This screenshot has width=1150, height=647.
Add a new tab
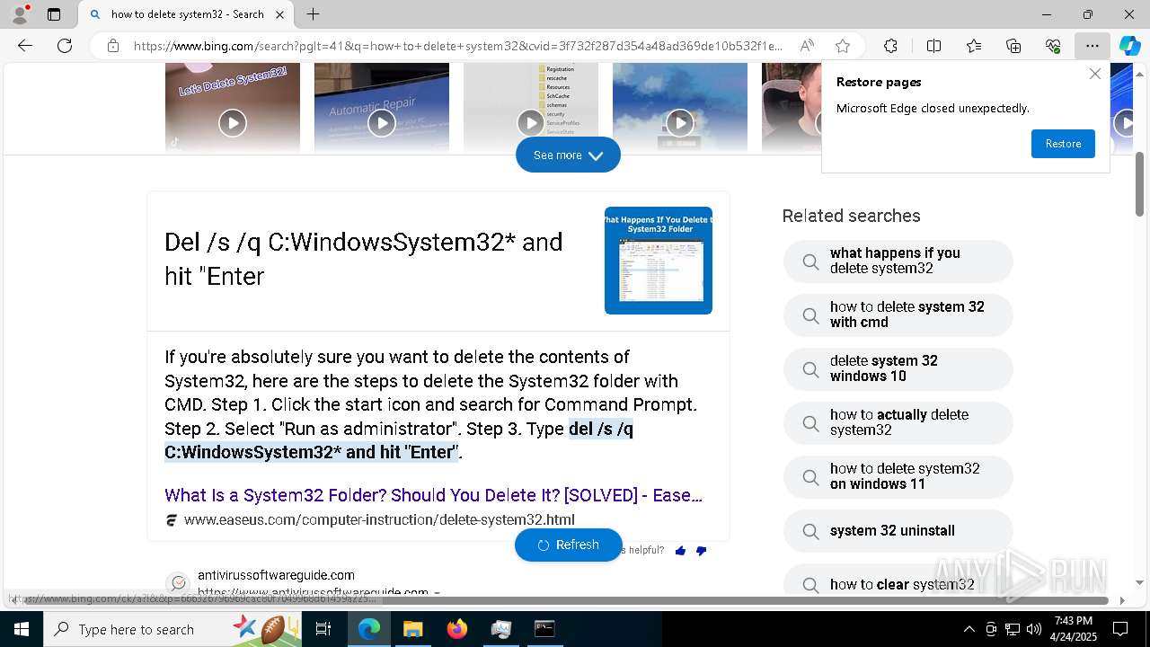(x=313, y=14)
